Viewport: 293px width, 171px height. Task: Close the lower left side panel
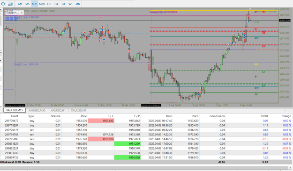tap(1, 61)
